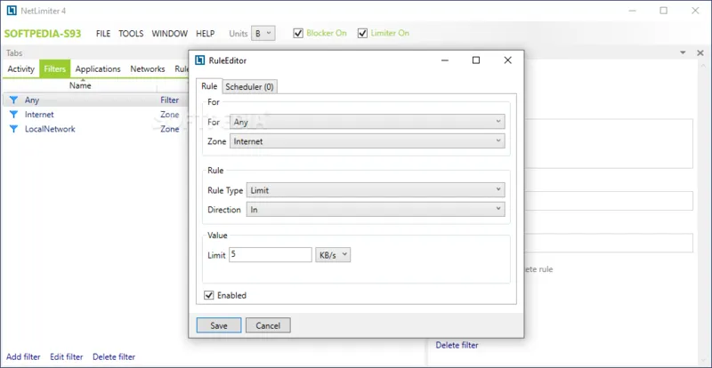Select the LocalNetwork filter row
This screenshot has width=712, height=368.
(x=94, y=129)
